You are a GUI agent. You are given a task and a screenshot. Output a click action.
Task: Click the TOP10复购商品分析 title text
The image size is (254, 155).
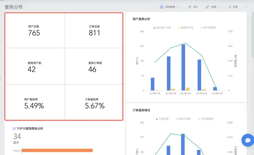pyautogui.click(x=30, y=129)
